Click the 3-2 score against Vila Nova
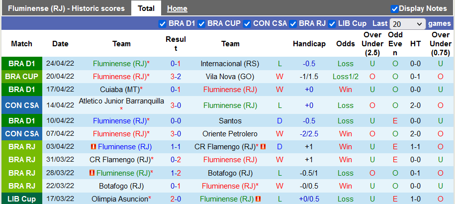This screenshot has height=204, width=455. [175, 77]
